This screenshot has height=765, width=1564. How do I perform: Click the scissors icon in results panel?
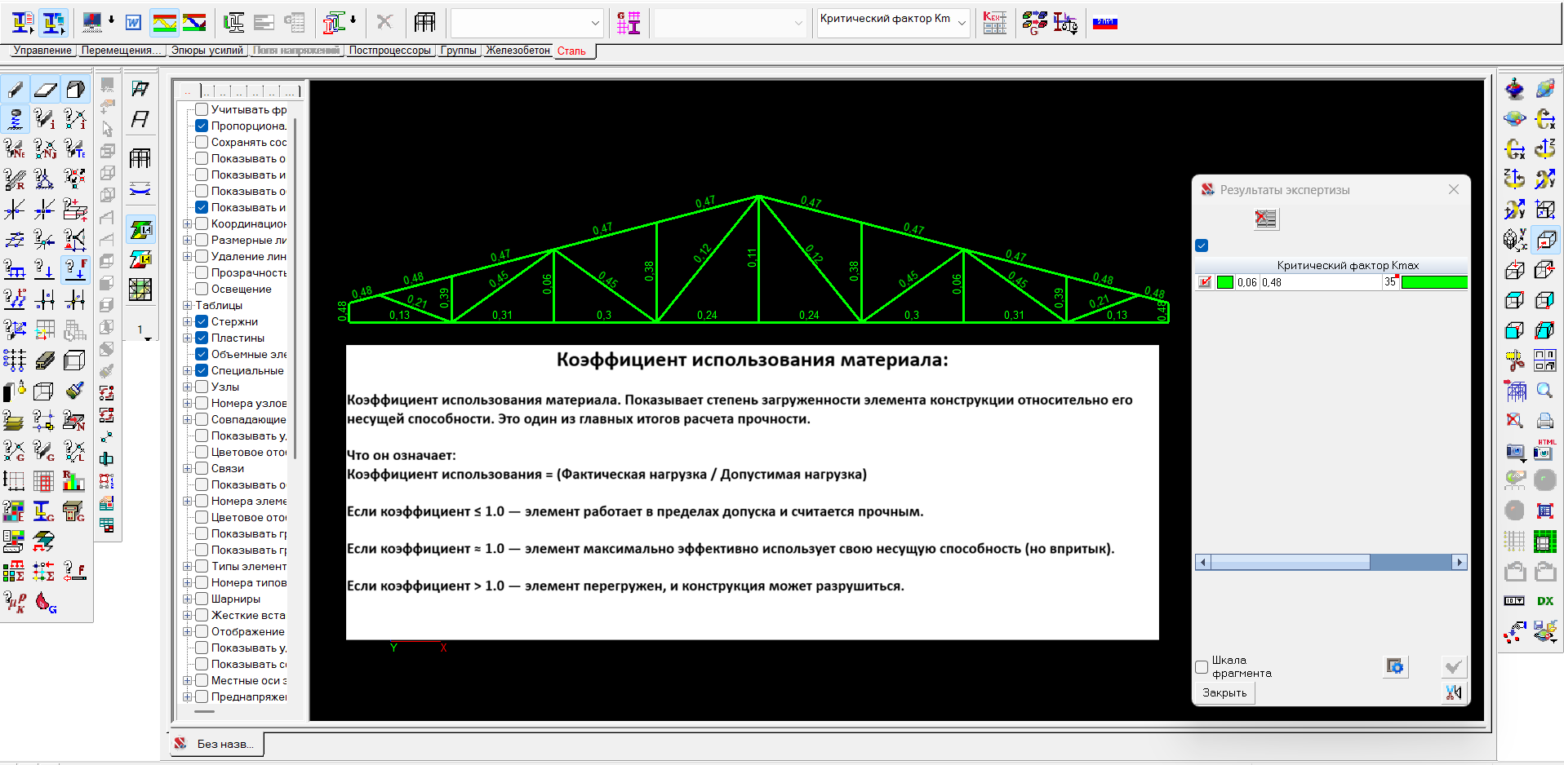(x=1453, y=692)
